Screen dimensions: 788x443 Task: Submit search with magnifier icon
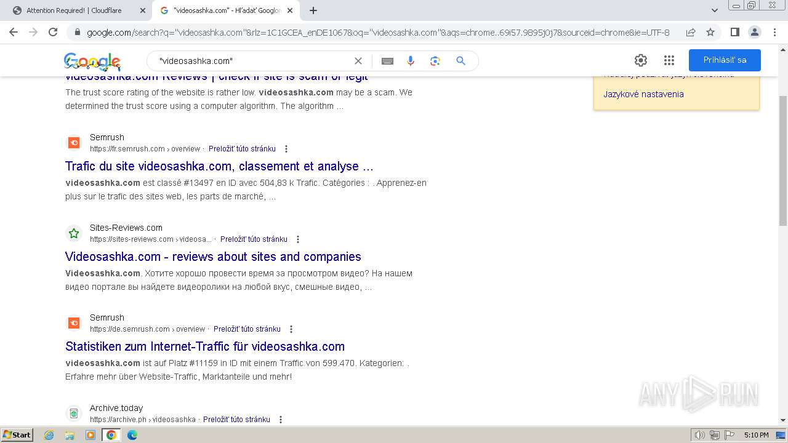click(460, 61)
